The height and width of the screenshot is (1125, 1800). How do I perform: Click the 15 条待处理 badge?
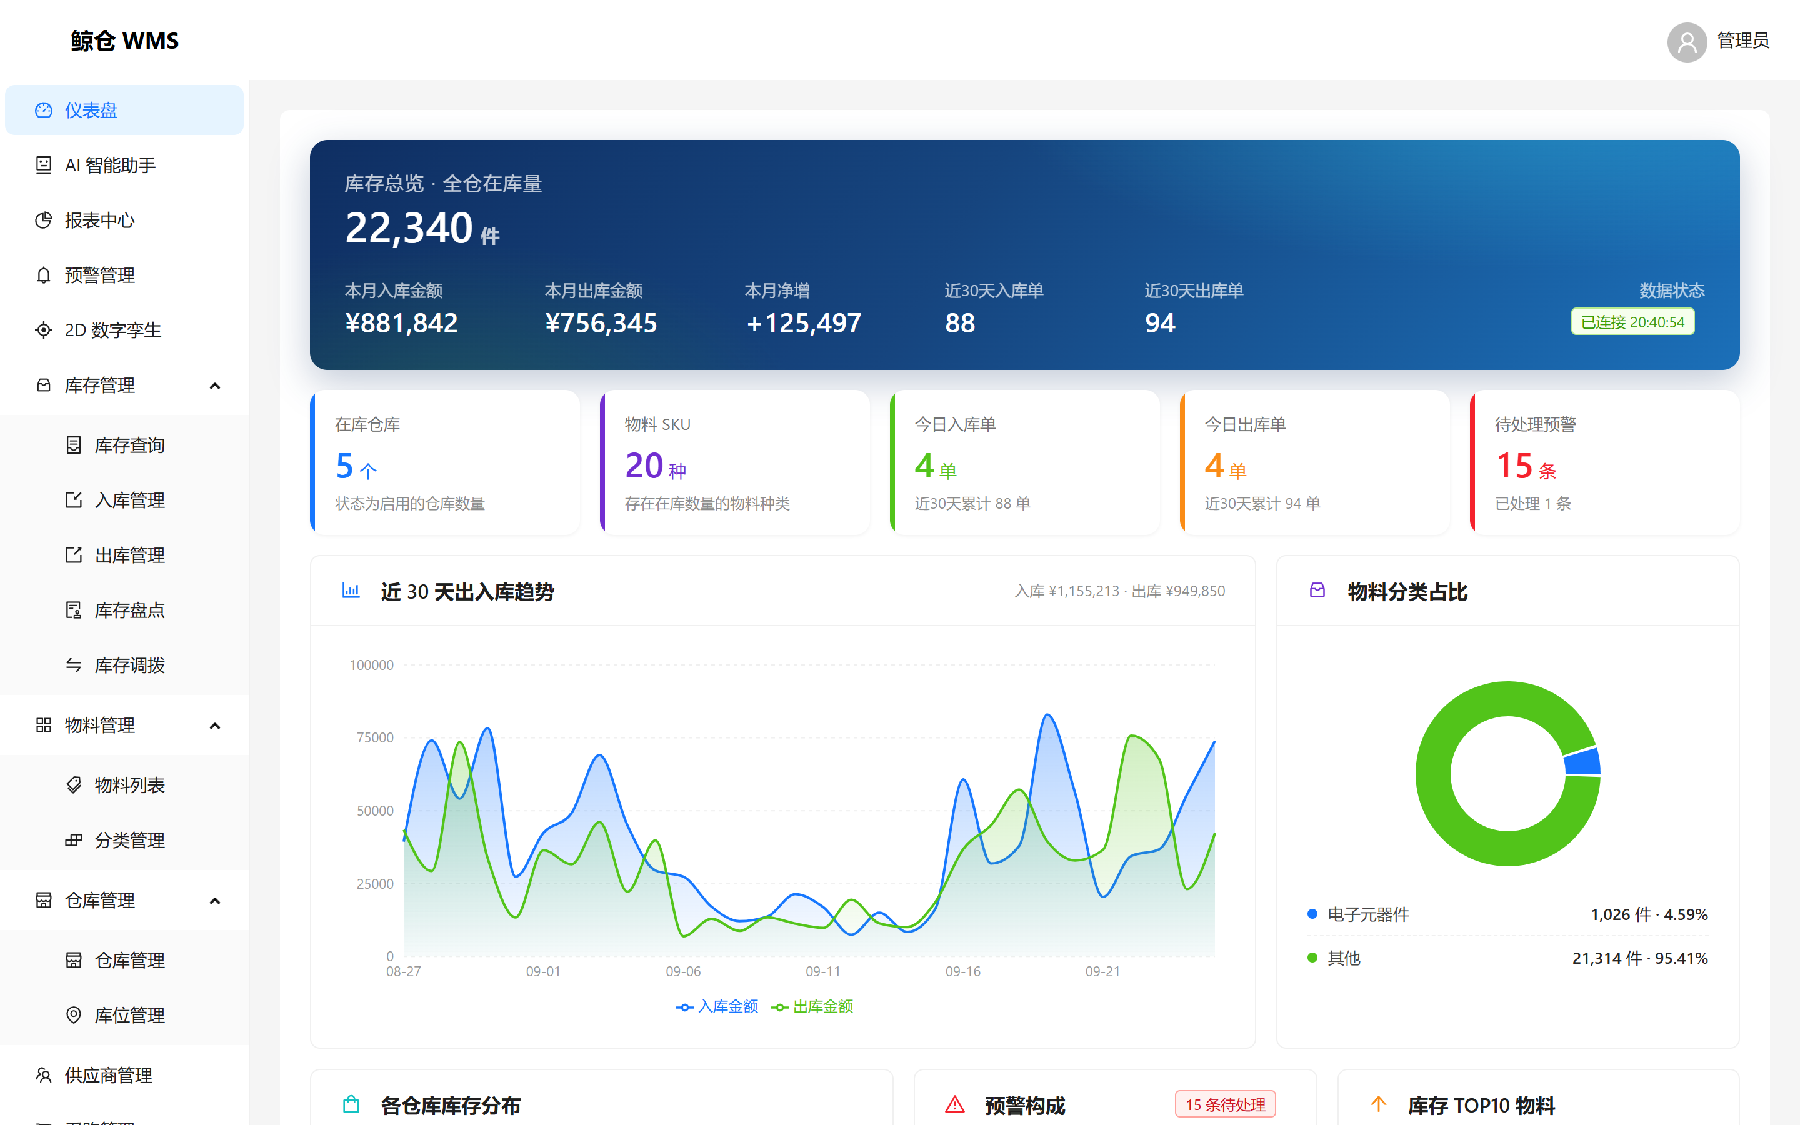point(1226,1105)
